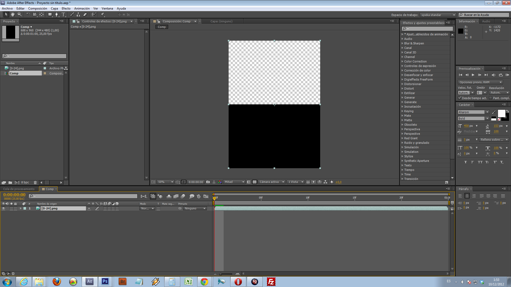Toggle Faux Bold style button
This screenshot has width=511, height=287.
[x=465, y=162]
